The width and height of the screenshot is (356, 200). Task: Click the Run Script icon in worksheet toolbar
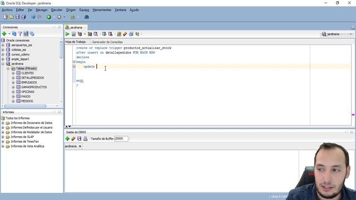point(73,34)
